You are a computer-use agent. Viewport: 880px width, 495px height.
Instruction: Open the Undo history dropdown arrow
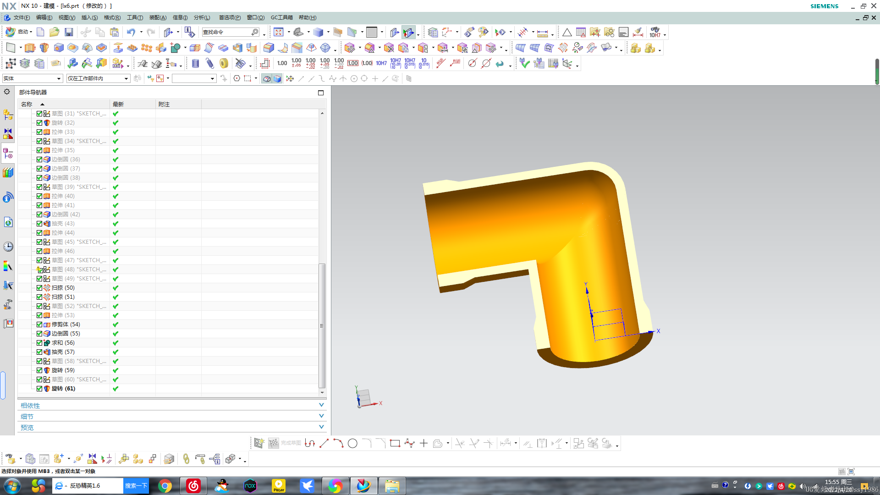tap(141, 32)
